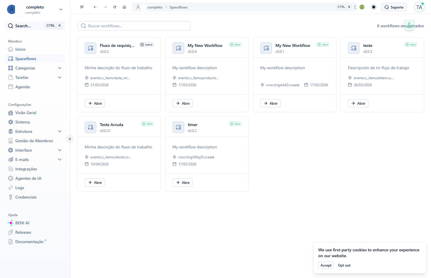Click the Teste Arruda workflow icon
This screenshot has width=431, height=278.
tap(90, 127)
